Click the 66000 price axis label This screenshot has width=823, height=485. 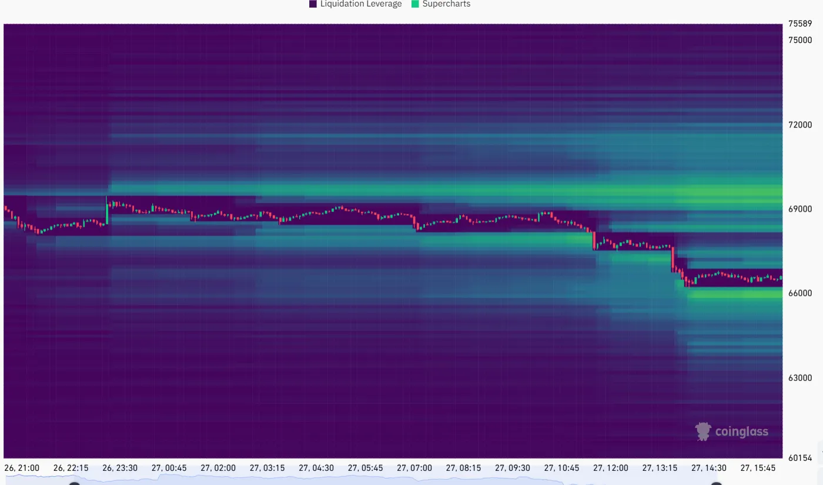(x=799, y=293)
